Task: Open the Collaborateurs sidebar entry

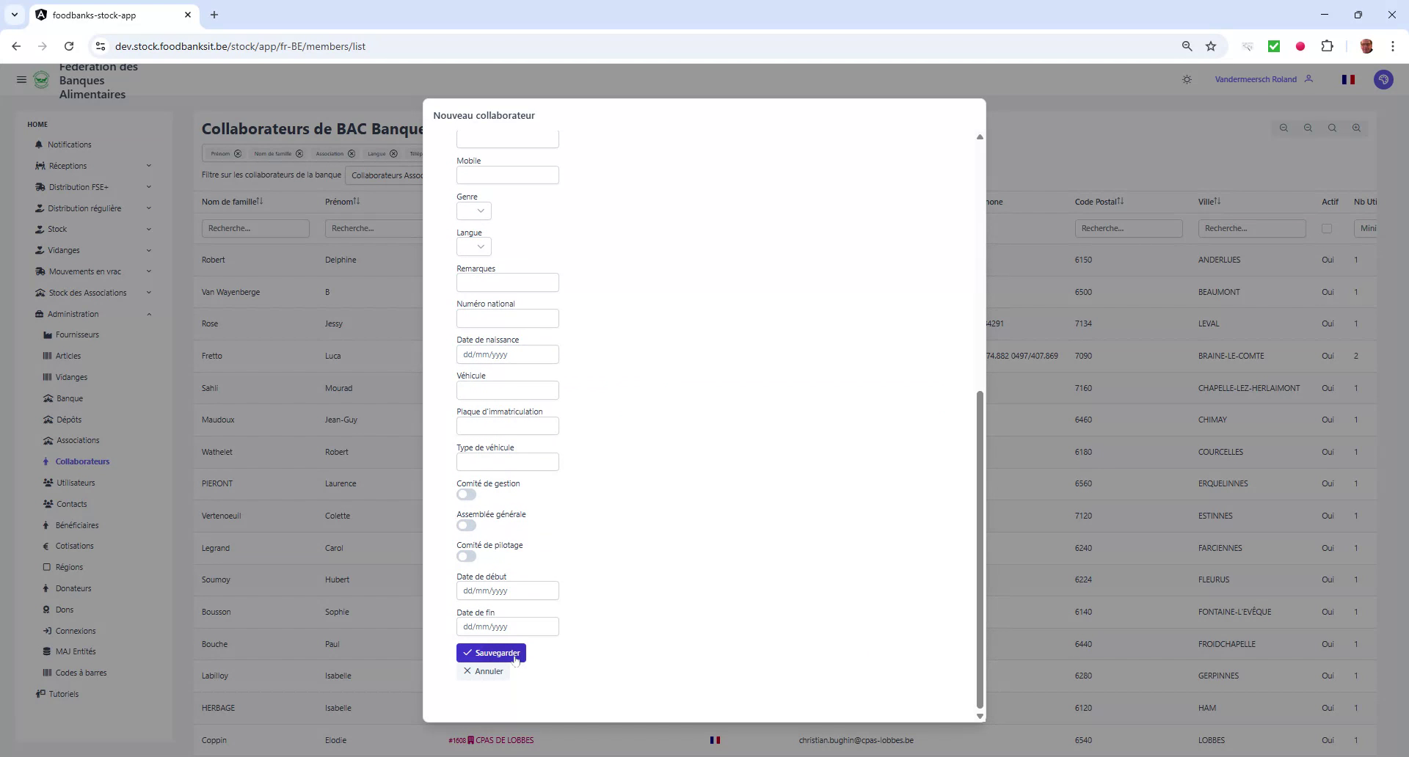Action: [x=83, y=461]
